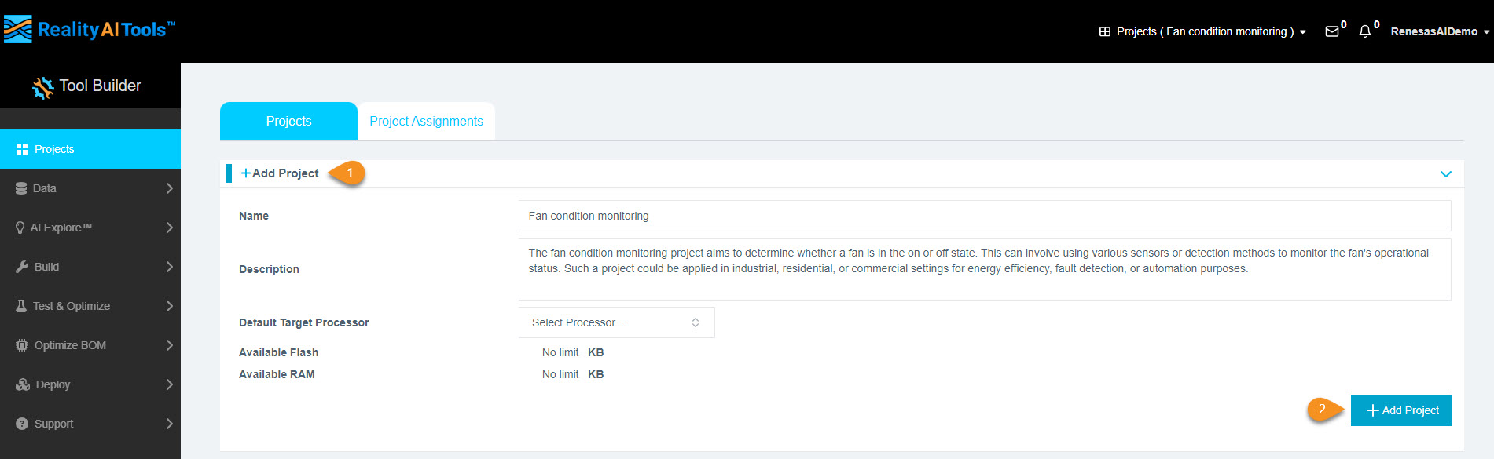Image resolution: width=1494 pixels, height=459 pixels.
Task: Click the Build wrench icon
Action: click(x=22, y=267)
